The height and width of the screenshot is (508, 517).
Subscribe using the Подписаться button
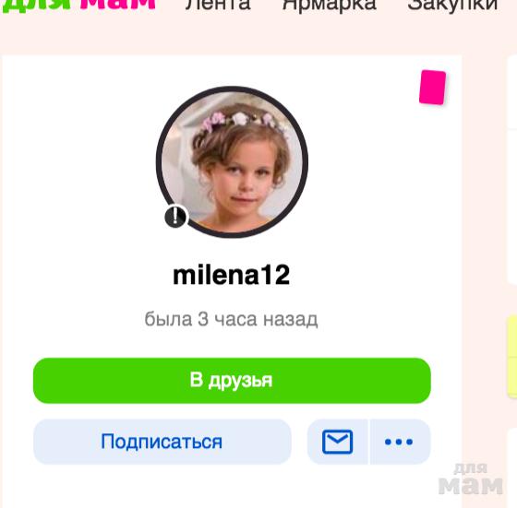coord(162,442)
